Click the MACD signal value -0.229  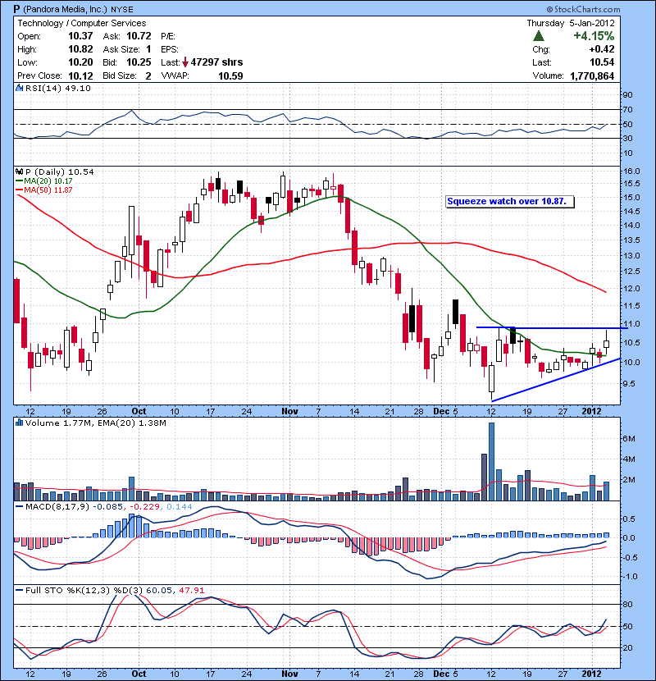click(144, 507)
